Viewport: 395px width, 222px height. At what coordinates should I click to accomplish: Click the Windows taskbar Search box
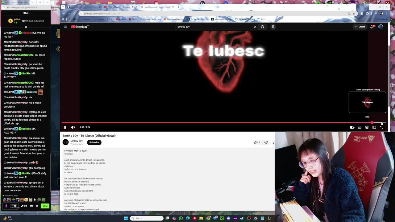(147, 218)
